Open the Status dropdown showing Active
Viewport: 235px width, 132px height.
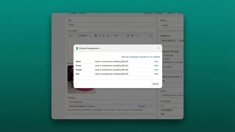[x=172, y=25]
